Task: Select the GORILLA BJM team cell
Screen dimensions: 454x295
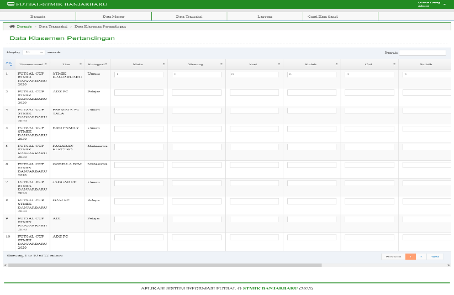Action: click(x=67, y=170)
